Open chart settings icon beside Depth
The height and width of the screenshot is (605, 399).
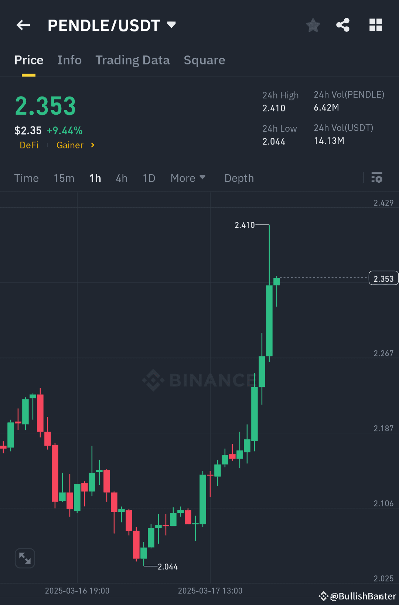(377, 178)
